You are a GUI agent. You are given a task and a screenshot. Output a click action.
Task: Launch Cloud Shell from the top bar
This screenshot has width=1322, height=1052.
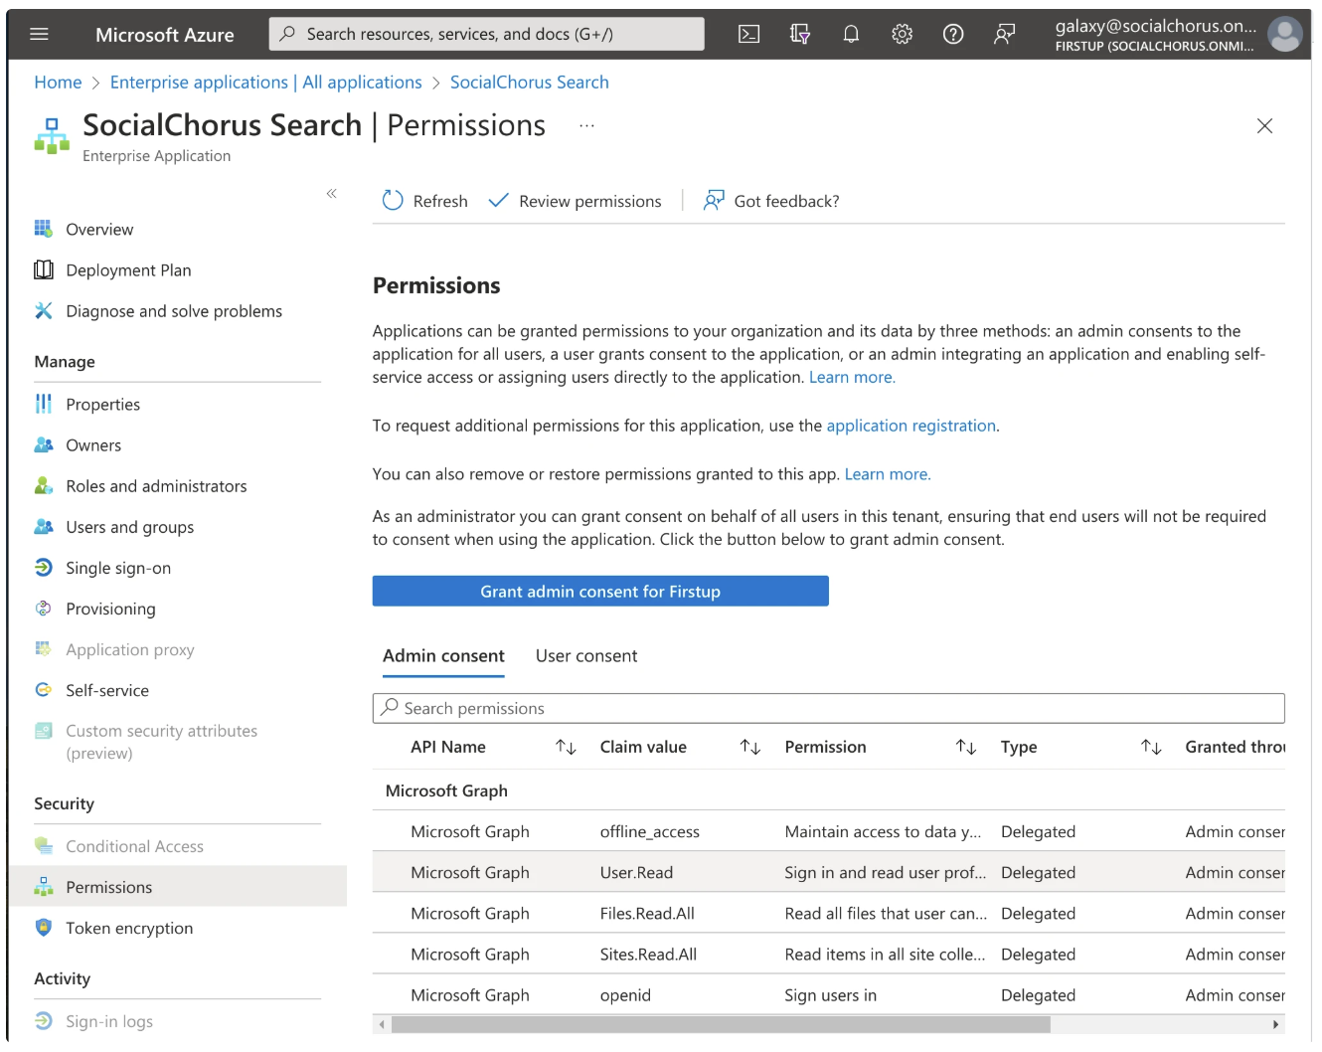point(749,34)
